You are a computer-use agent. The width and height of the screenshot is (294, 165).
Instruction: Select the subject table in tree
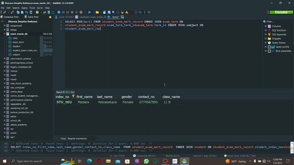[16, 55]
